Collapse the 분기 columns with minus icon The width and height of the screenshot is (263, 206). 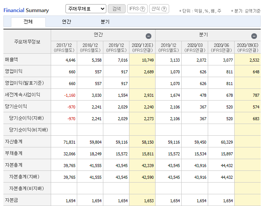coord(254,36)
